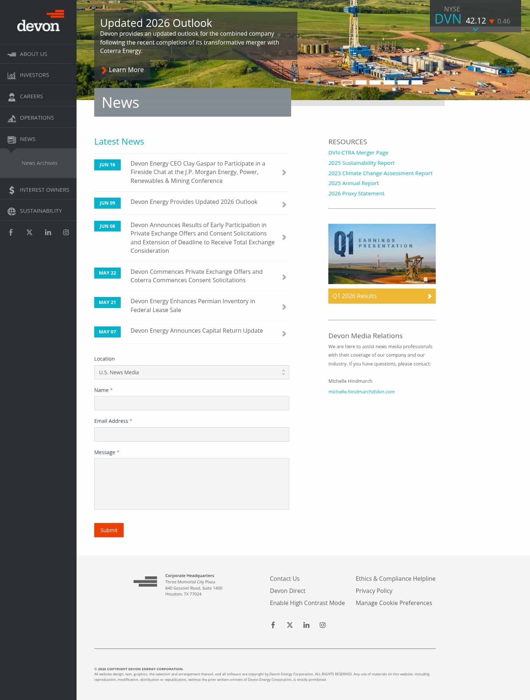The width and height of the screenshot is (530, 700).
Task: Click into the Message text area
Action: click(x=192, y=484)
